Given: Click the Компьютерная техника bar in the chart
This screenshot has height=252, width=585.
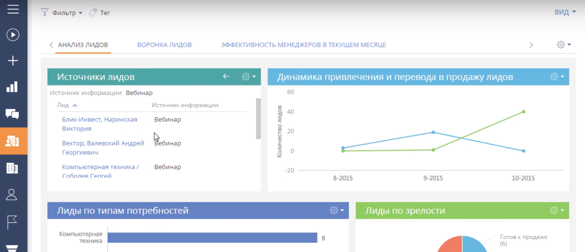Looking at the screenshot, I should click(x=212, y=237).
